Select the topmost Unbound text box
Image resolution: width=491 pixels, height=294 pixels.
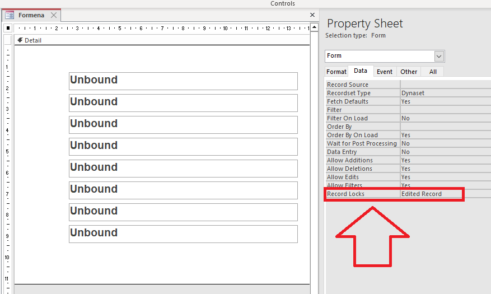(183, 81)
